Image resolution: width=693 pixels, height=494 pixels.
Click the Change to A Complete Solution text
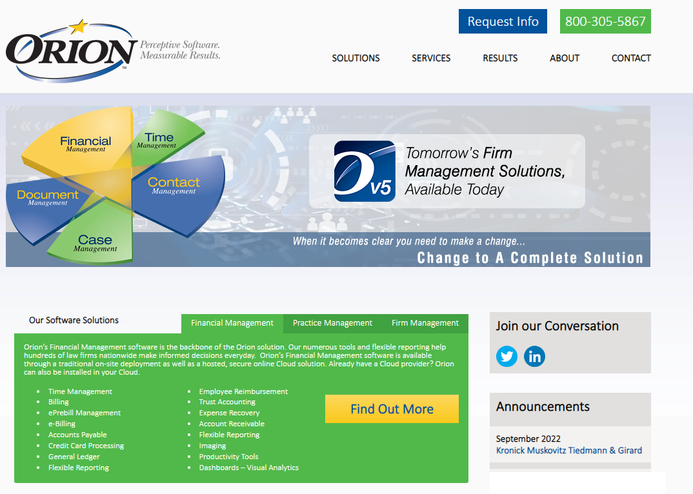pyautogui.click(x=530, y=257)
